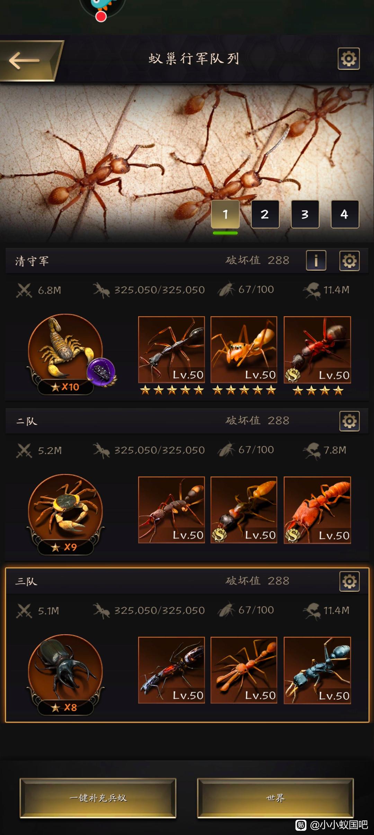The width and height of the screenshot is (374, 835).
Task: Open the 清守军 troop settings gear
Action: pyautogui.click(x=349, y=260)
